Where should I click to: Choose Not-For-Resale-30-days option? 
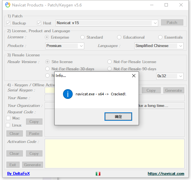tap(47, 69)
